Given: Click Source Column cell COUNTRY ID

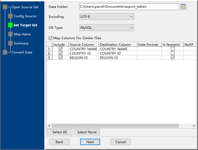Looking at the screenshot, I should pyautogui.click(x=84, y=53).
